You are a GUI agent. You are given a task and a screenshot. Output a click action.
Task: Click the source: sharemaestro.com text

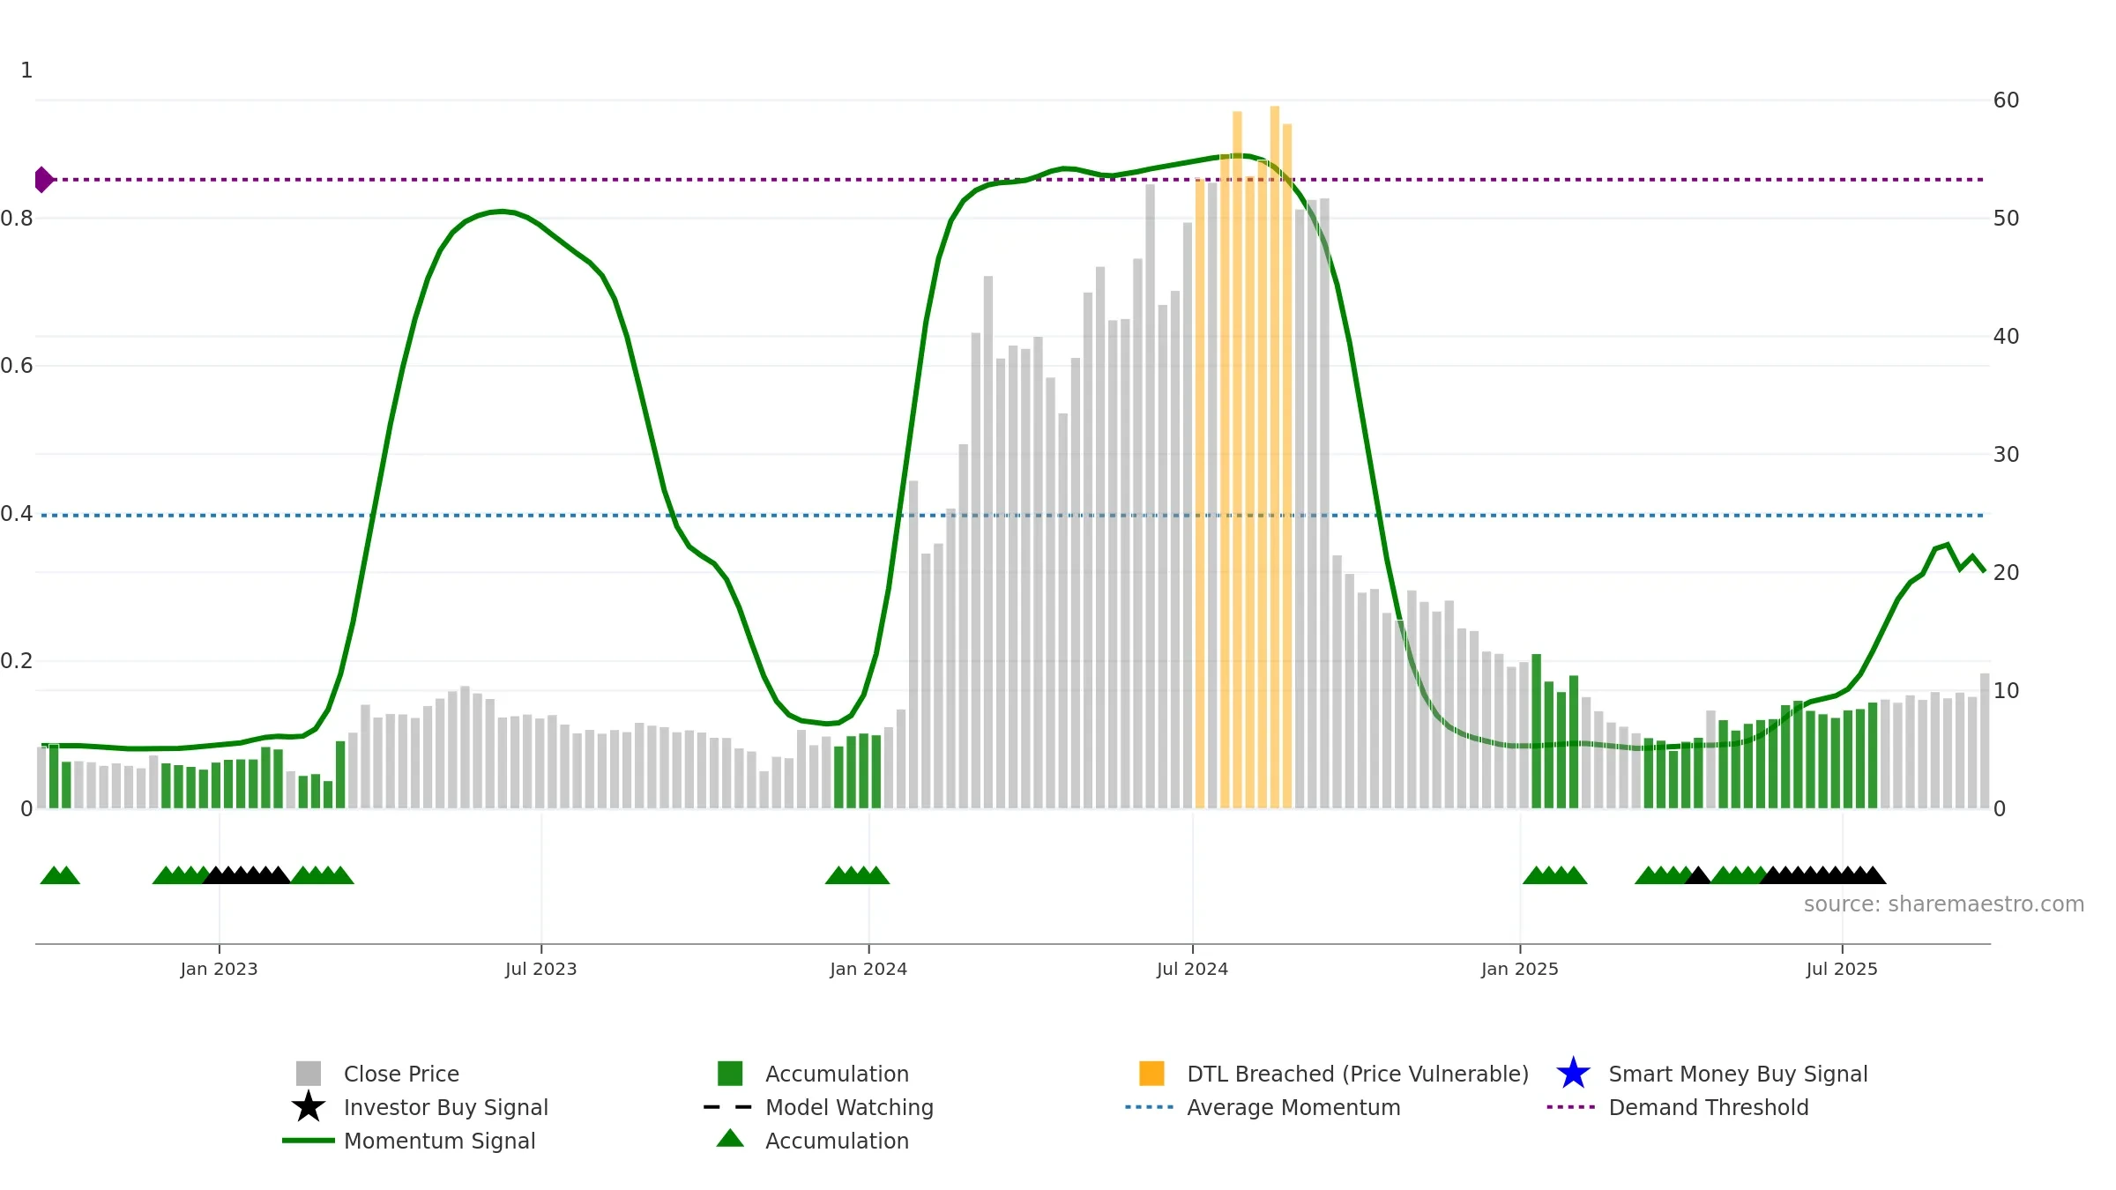click(1944, 904)
